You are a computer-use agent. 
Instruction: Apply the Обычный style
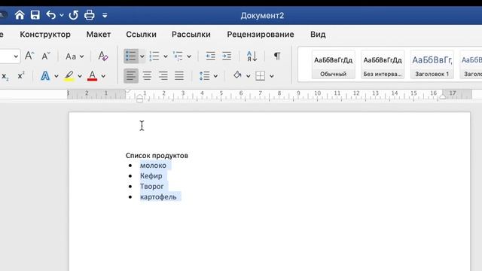[333, 65]
